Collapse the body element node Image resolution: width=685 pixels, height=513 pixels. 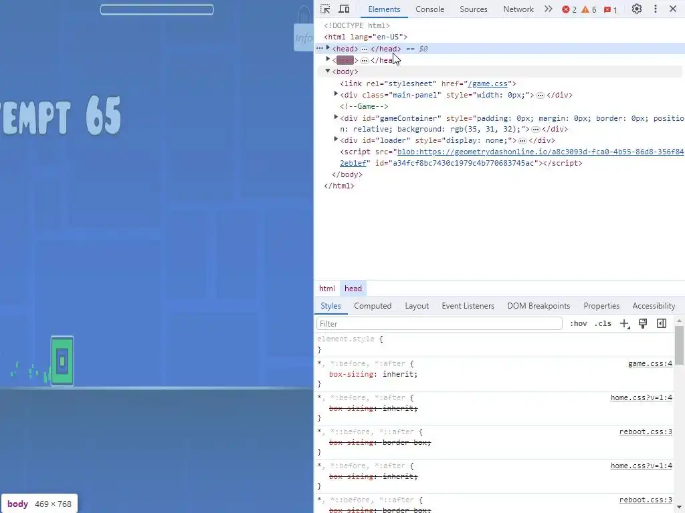(x=328, y=71)
